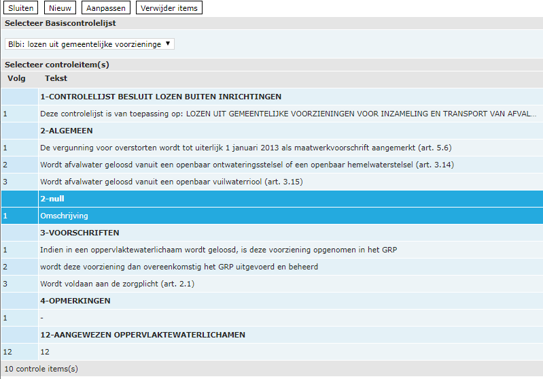The height and width of the screenshot is (379, 543).
Task: Select the 1-CONTROLELIJST BESLUIT LOZEN header row
Action: click(160, 97)
